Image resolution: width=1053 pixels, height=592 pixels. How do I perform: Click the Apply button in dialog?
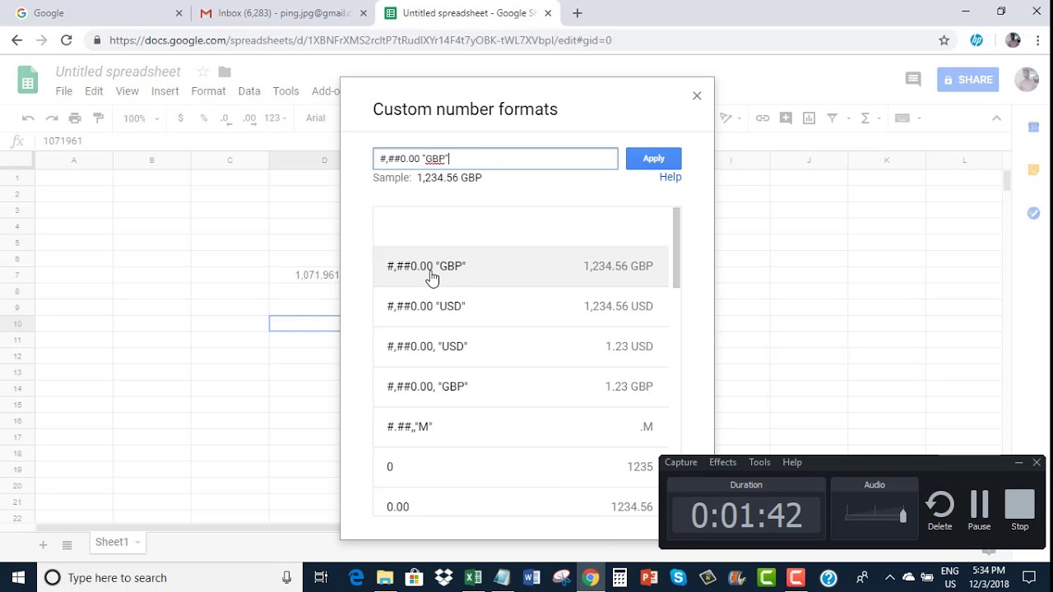653,159
